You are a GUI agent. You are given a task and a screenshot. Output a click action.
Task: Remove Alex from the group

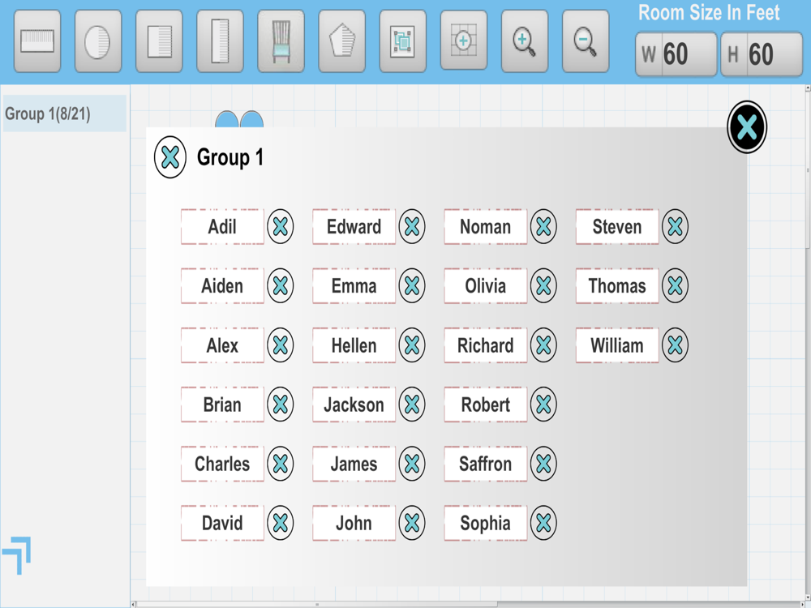point(281,345)
